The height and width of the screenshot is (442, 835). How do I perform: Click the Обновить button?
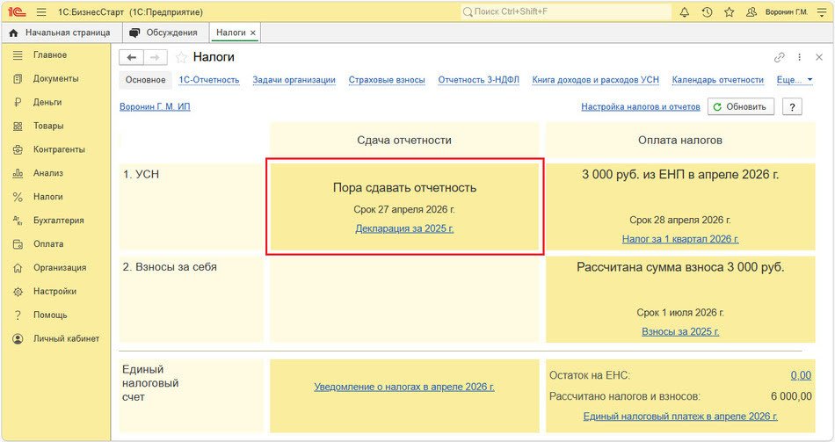740,106
